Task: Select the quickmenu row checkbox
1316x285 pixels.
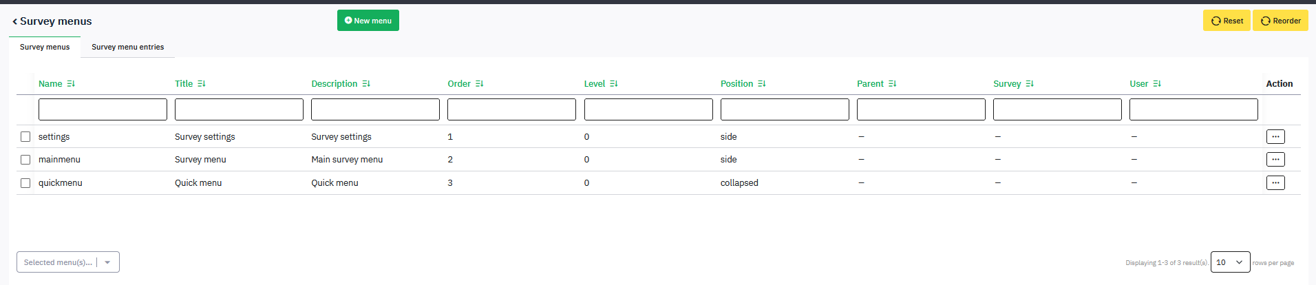Action: [25, 183]
